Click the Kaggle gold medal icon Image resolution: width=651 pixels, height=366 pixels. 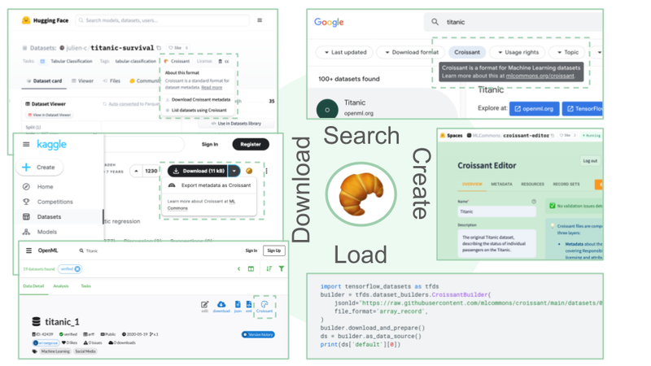point(249,171)
